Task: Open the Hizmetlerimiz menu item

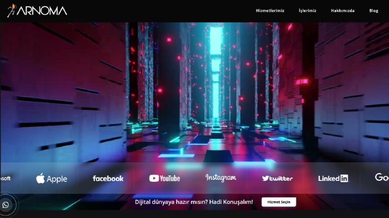Action: 270,11
